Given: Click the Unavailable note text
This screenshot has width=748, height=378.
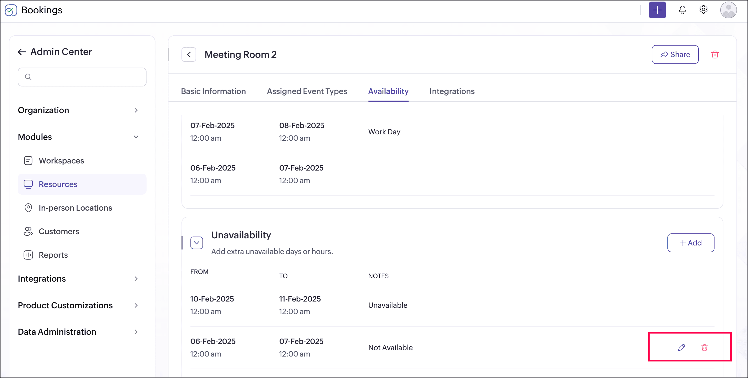Looking at the screenshot, I should (x=388, y=305).
